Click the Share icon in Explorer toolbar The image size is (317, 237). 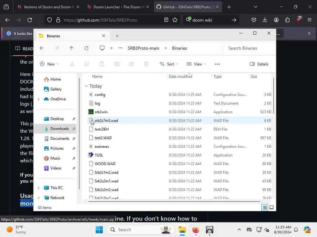132,64
